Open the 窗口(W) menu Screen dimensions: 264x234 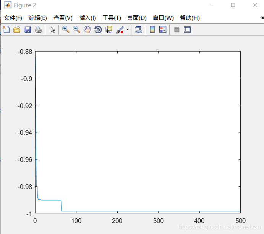point(163,18)
